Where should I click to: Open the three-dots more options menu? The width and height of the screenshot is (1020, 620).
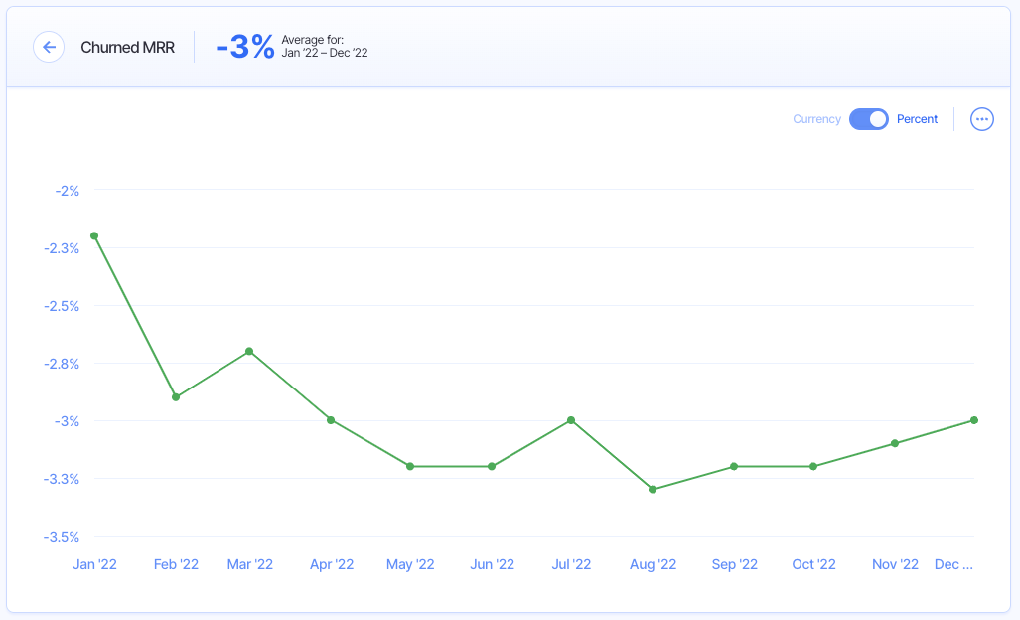982,119
